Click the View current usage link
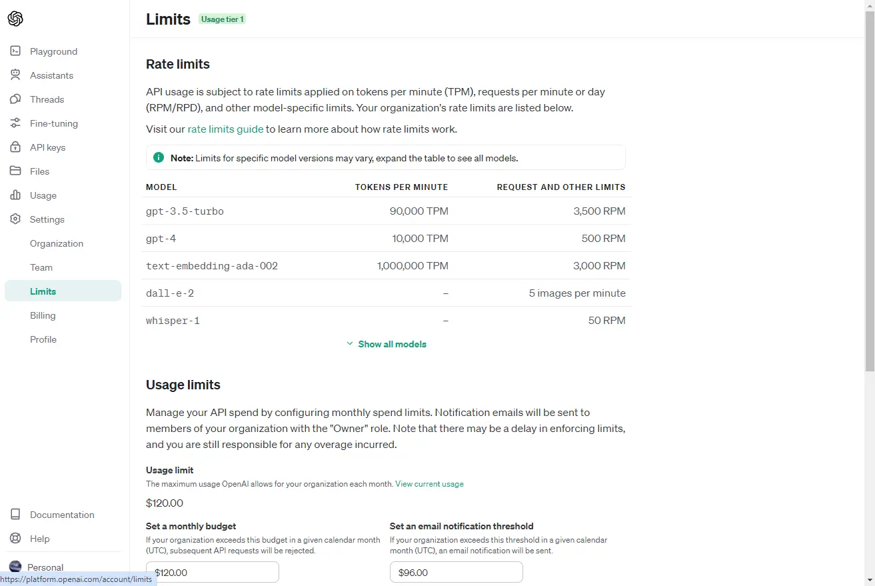The image size is (875, 586). (x=429, y=484)
